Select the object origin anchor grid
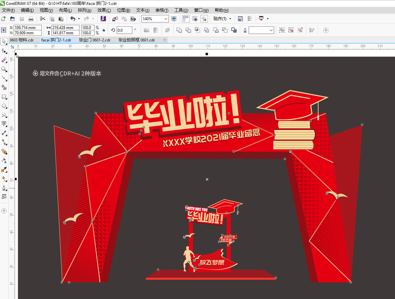The image size is (395, 299). 4,30
